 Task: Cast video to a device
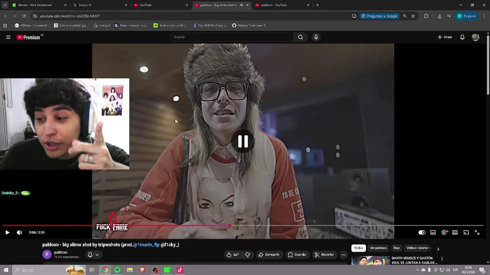466,232
